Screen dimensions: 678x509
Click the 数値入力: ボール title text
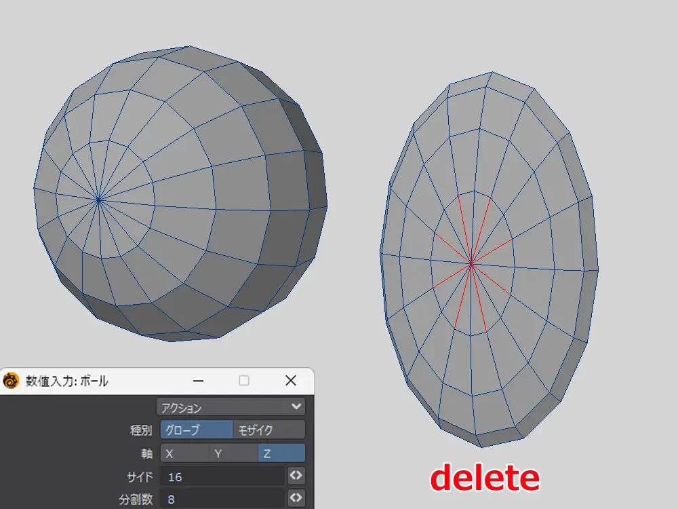pos(66,381)
